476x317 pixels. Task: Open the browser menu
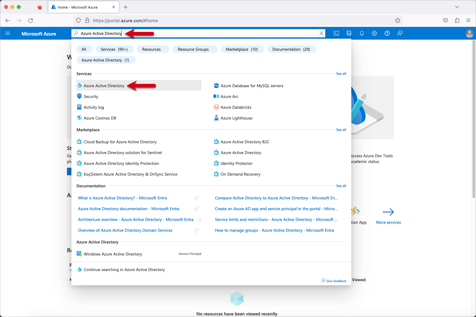(468, 20)
